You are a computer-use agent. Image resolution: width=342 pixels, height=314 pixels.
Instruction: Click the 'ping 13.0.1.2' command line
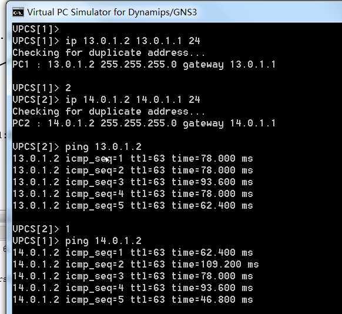pyautogui.click(x=77, y=147)
